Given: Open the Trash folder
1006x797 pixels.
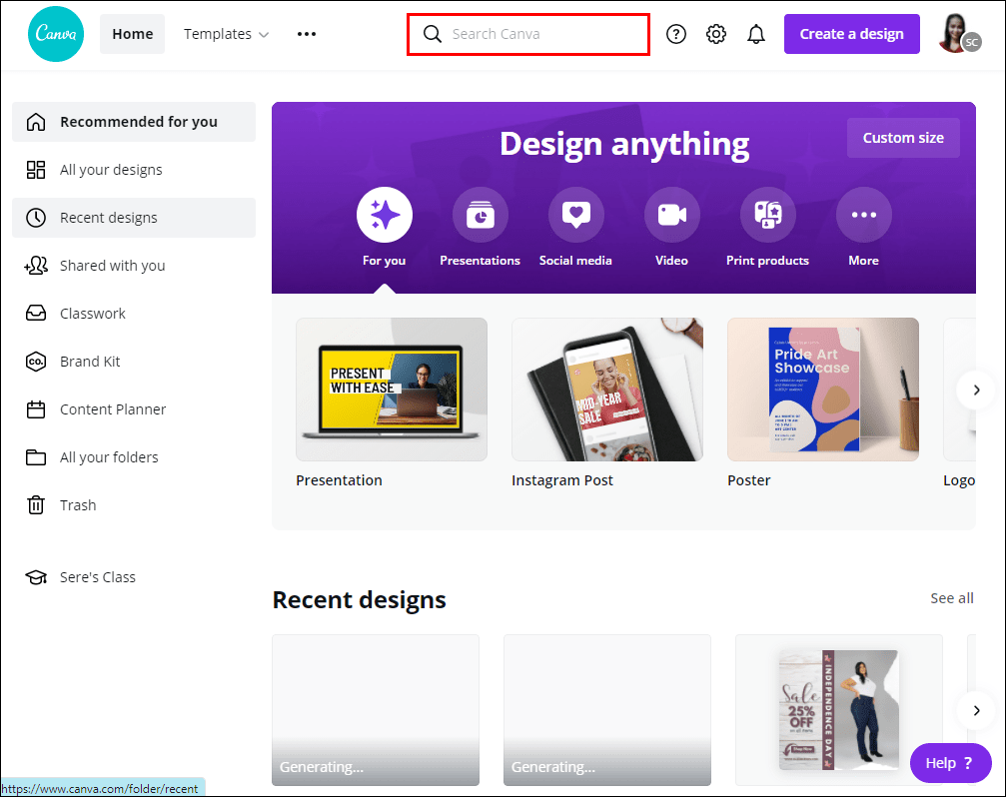Looking at the screenshot, I should (x=78, y=504).
